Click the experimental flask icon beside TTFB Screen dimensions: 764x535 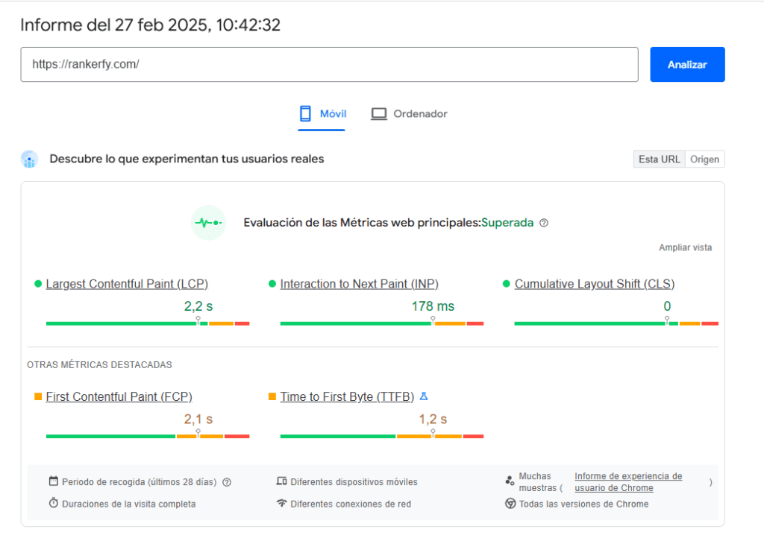(424, 396)
